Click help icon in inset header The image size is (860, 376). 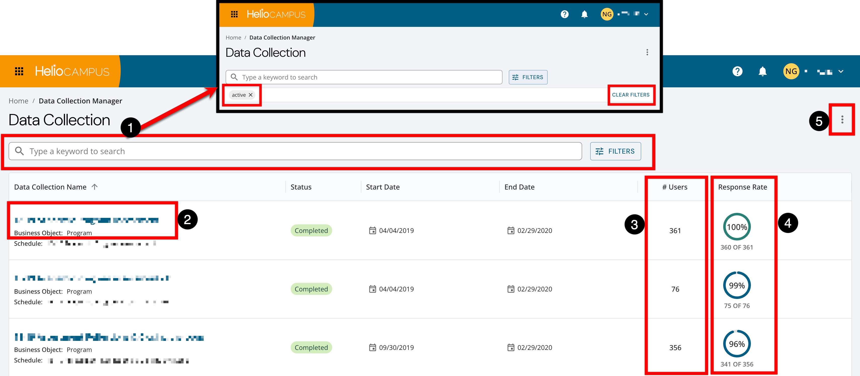(565, 14)
